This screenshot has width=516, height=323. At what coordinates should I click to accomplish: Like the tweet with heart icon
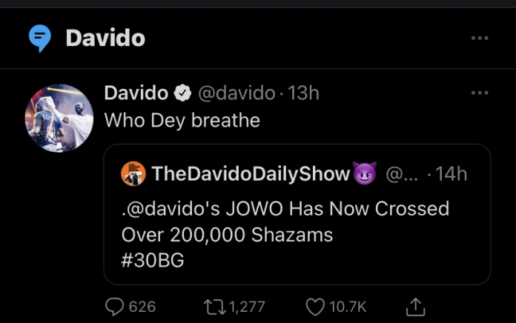click(314, 306)
